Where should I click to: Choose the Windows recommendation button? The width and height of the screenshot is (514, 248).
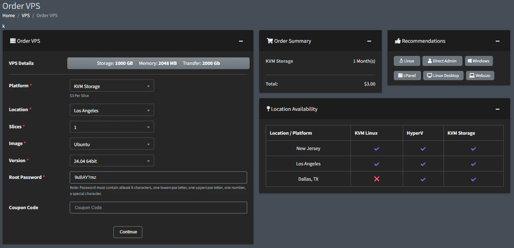click(479, 61)
